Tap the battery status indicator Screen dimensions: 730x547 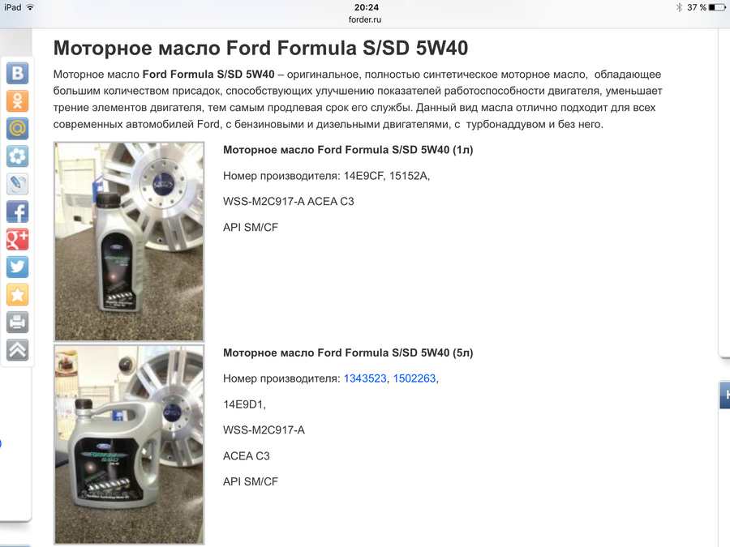[x=717, y=7]
